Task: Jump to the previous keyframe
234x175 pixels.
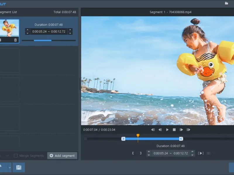Action: point(153,130)
